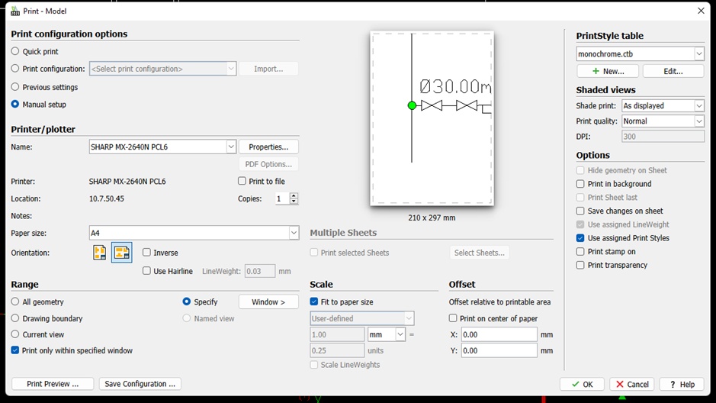Enable Print to file checkbox
The height and width of the screenshot is (403, 716).
[x=242, y=181]
